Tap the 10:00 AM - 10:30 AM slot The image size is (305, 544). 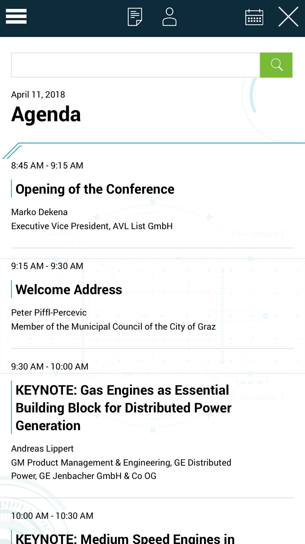52,516
